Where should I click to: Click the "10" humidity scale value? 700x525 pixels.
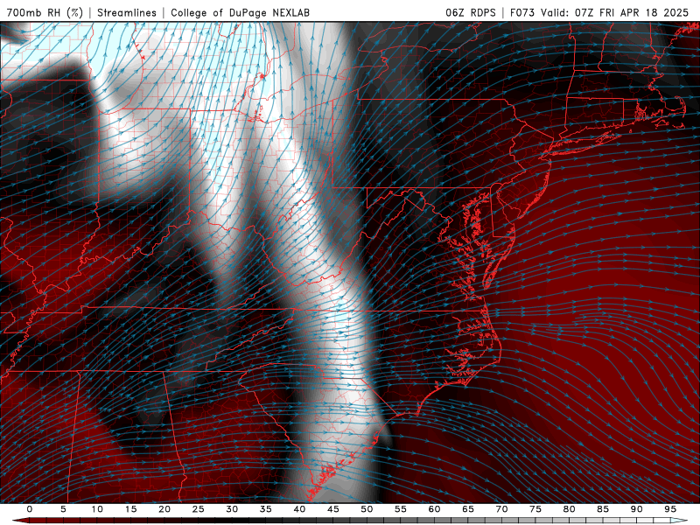[x=97, y=509]
